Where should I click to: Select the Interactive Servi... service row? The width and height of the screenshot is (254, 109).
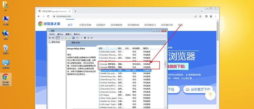coord(125,89)
